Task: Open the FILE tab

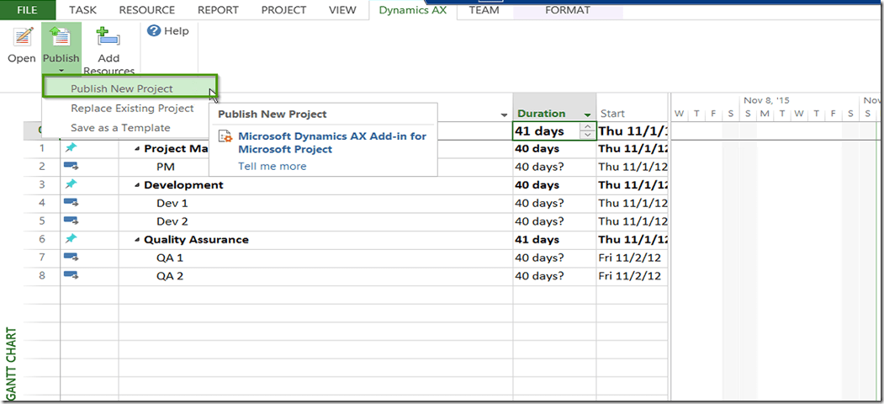Action: point(28,10)
